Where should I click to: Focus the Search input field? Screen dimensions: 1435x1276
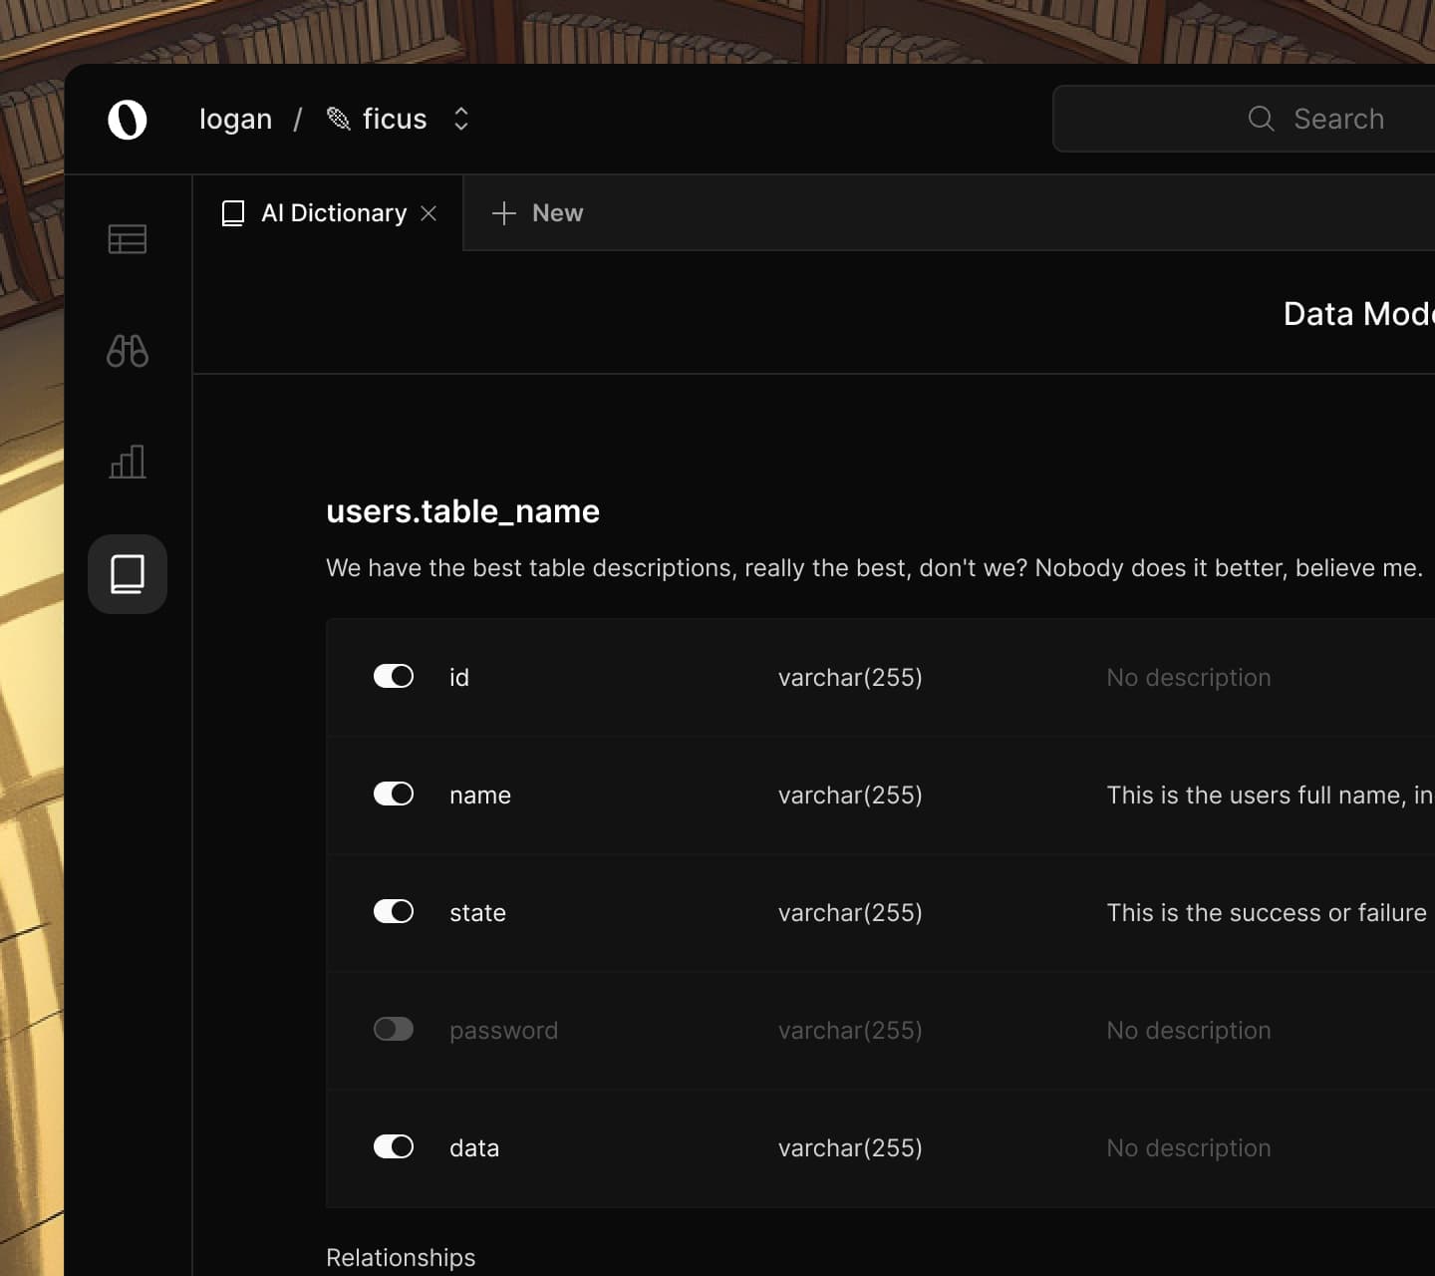[x=1244, y=119]
